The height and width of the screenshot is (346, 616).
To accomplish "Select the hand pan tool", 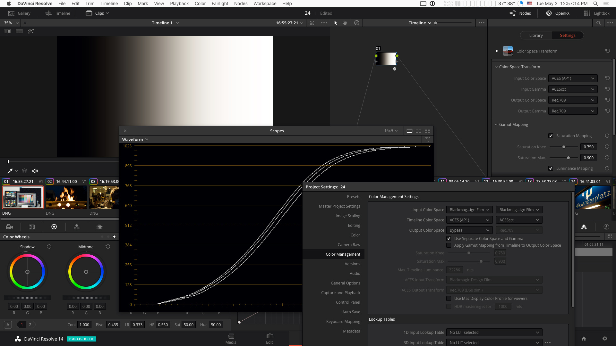I will tap(345, 23).
